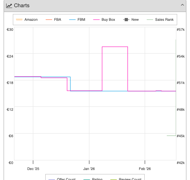Toggle the Buy Box series in legend
The height and width of the screenshot is (180, 190).
click(104, 20)
